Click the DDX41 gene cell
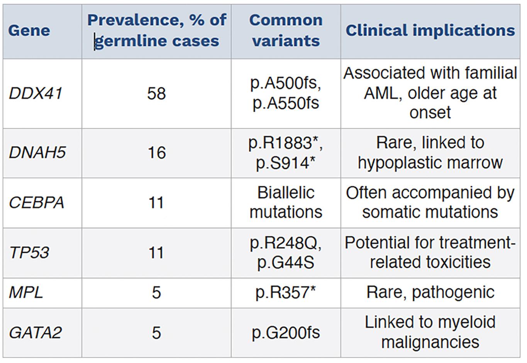This screenshot has height=363, width=527. coord(36,94)
